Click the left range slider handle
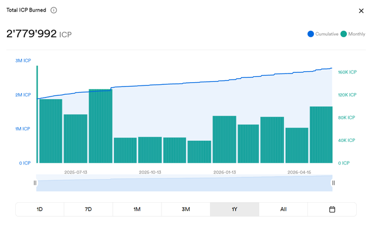The image size is (372, 235). pos(35,183)
